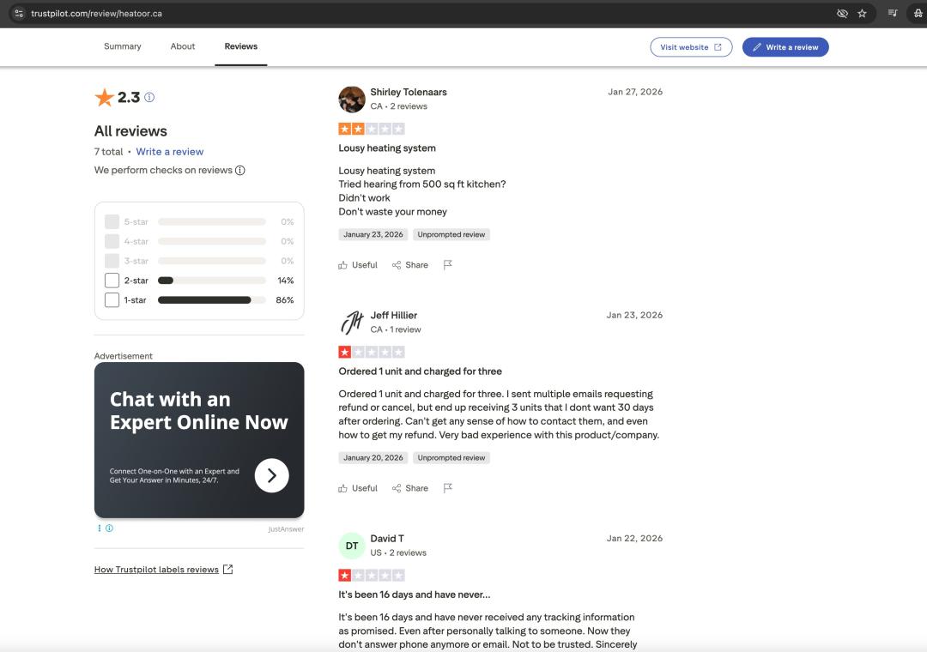Mark Jeff Hillier's review as Useful
927x652 pixels.
point(358,488)
